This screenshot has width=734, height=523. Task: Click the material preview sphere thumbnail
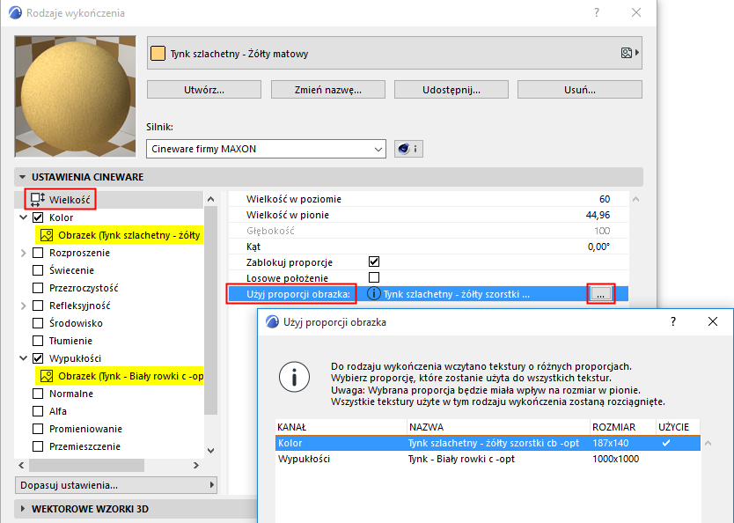(76, 97)
